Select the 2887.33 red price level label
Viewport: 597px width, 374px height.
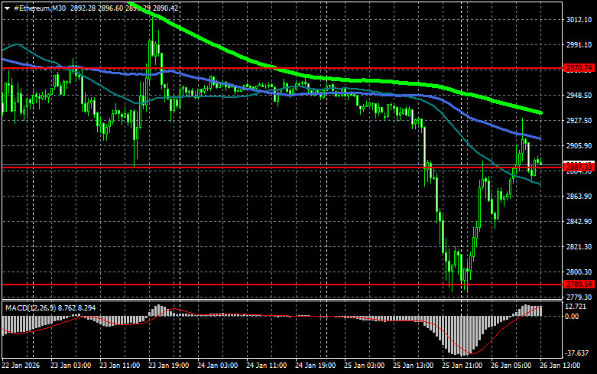tap(579, 167)
